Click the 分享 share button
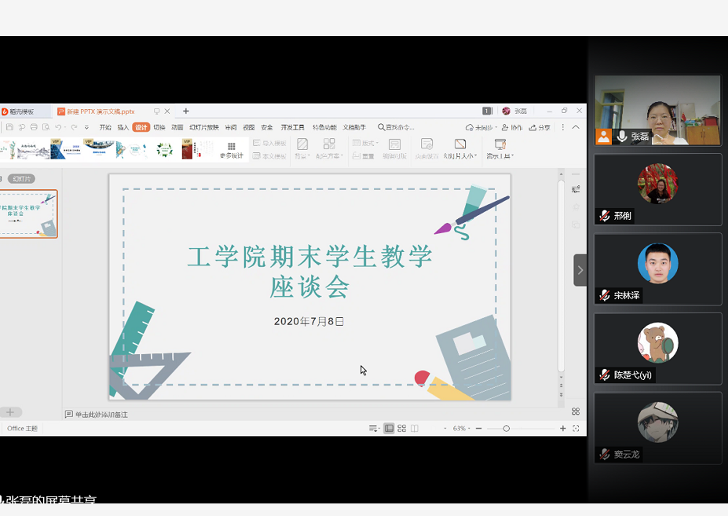 tap(540, 127)
